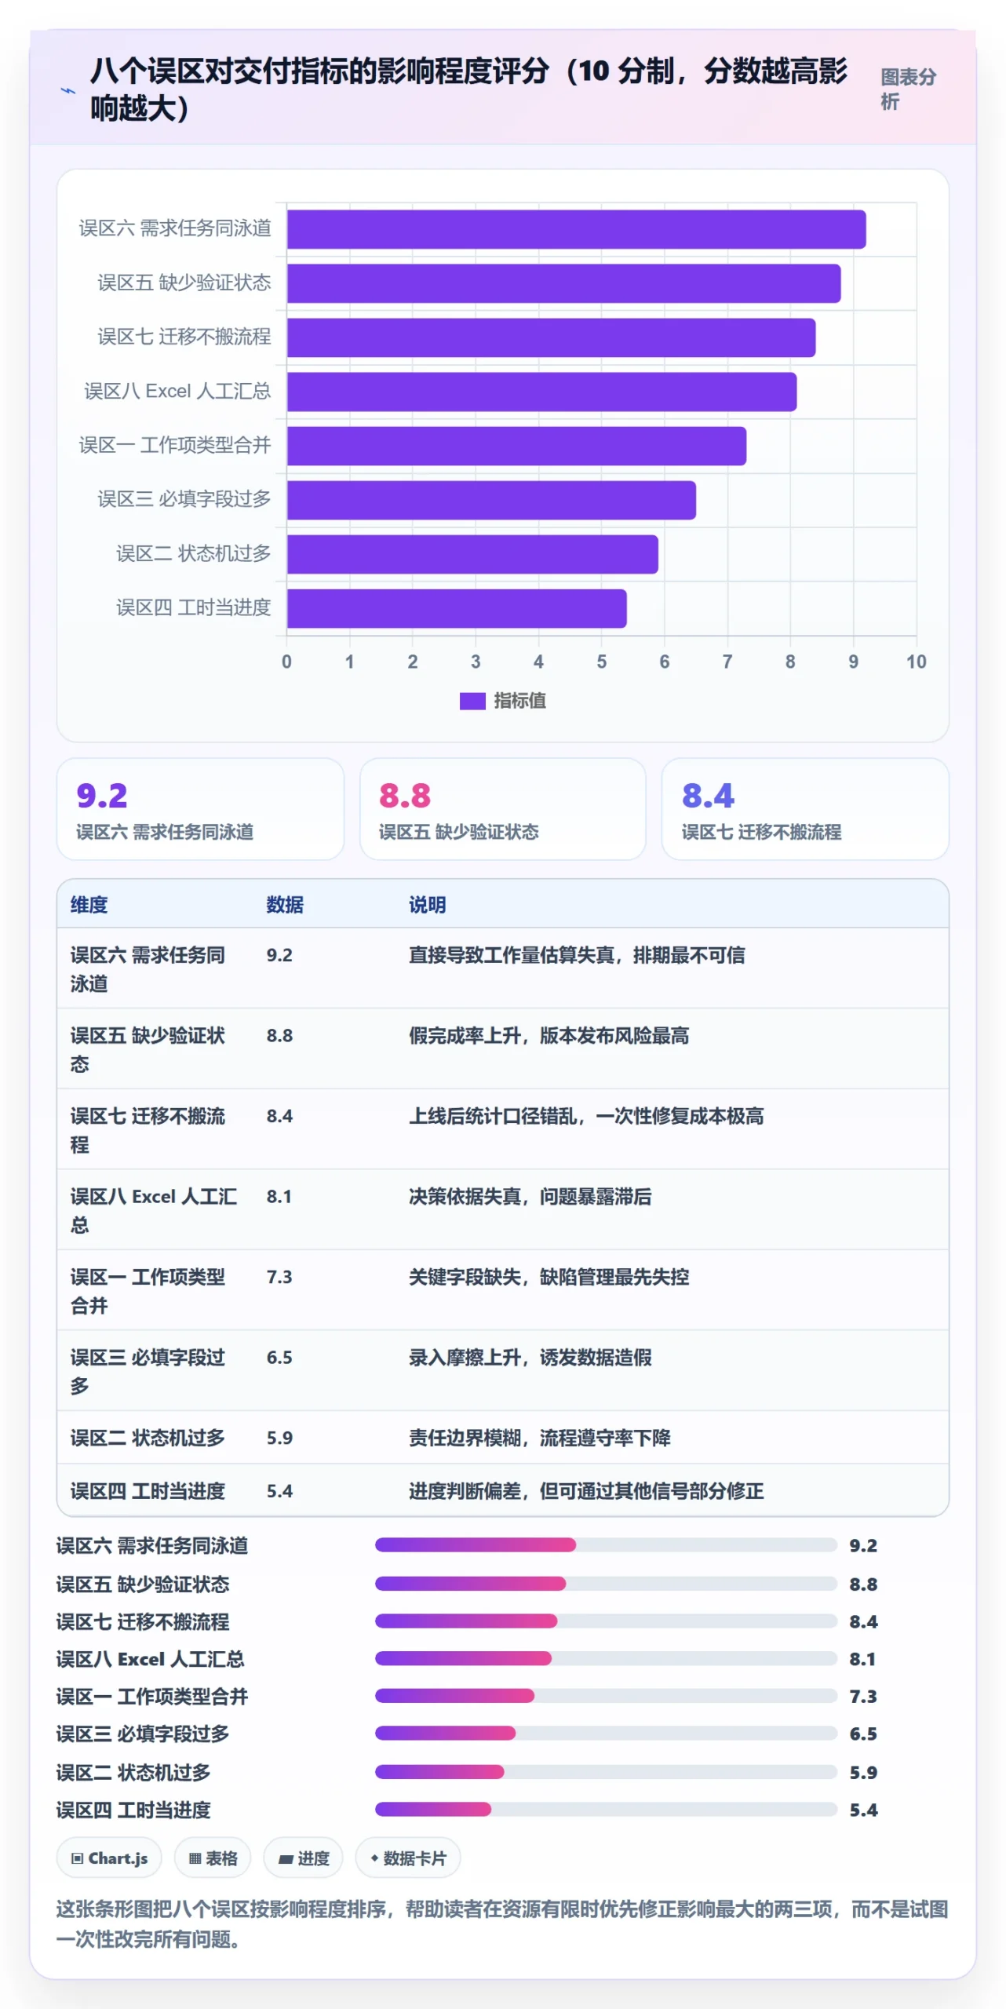Click the 误区八 Excel 人工汇总 chart bar
This screenshot has width=1006, height=2009.
[x=541, y=392]
